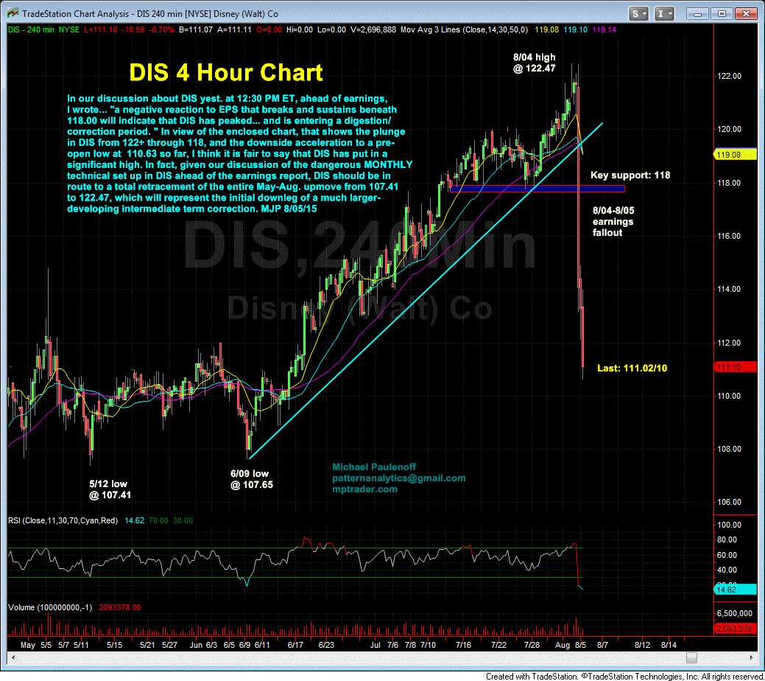Click the 6,500,000 volume axis label

(x=734, y=614)
